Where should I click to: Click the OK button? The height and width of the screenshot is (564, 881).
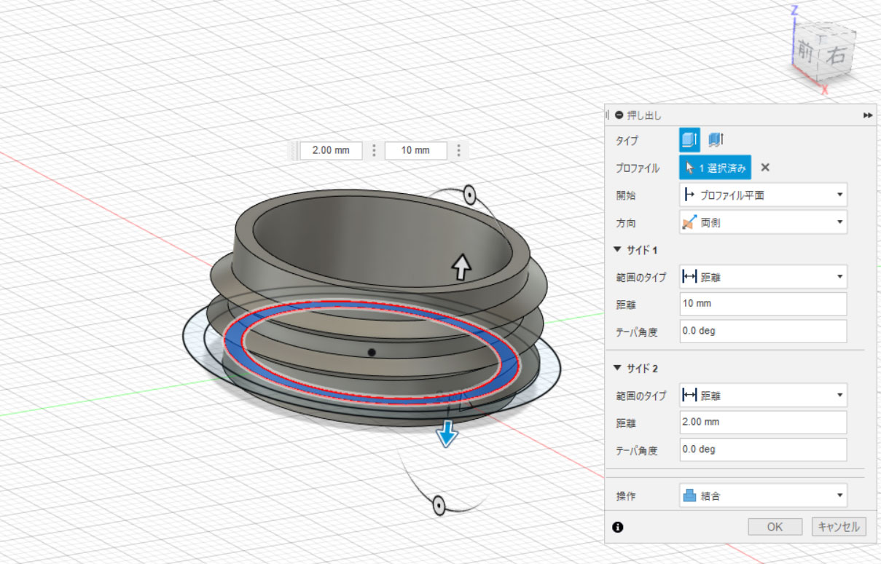point(775,527)
